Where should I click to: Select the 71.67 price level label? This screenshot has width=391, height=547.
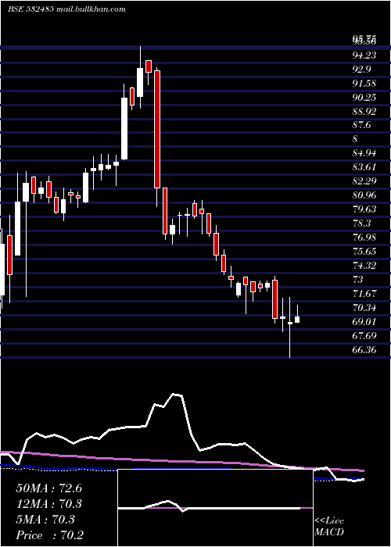(364, 293)
